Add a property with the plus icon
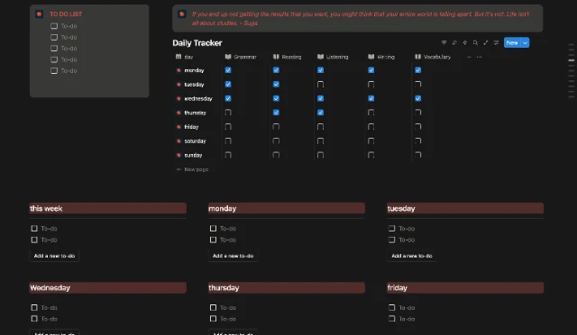 click(469, 57)
